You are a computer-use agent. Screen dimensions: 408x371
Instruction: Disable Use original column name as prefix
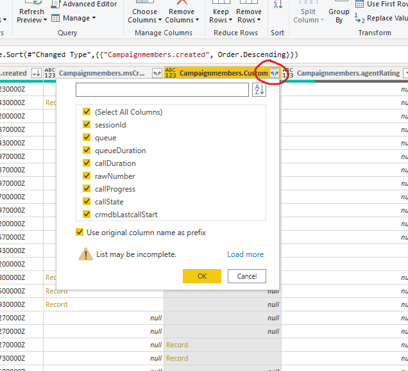tap(80, 233)
